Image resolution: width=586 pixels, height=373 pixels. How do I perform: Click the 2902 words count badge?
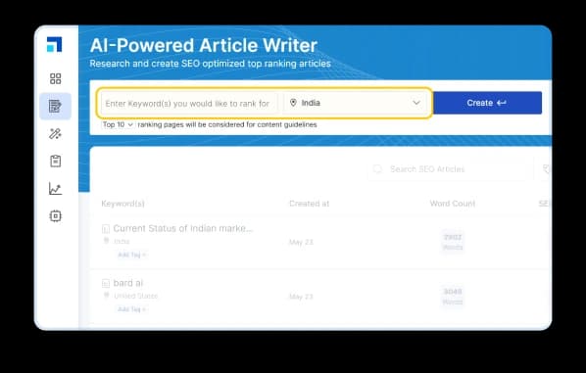(x=453, y=242)
